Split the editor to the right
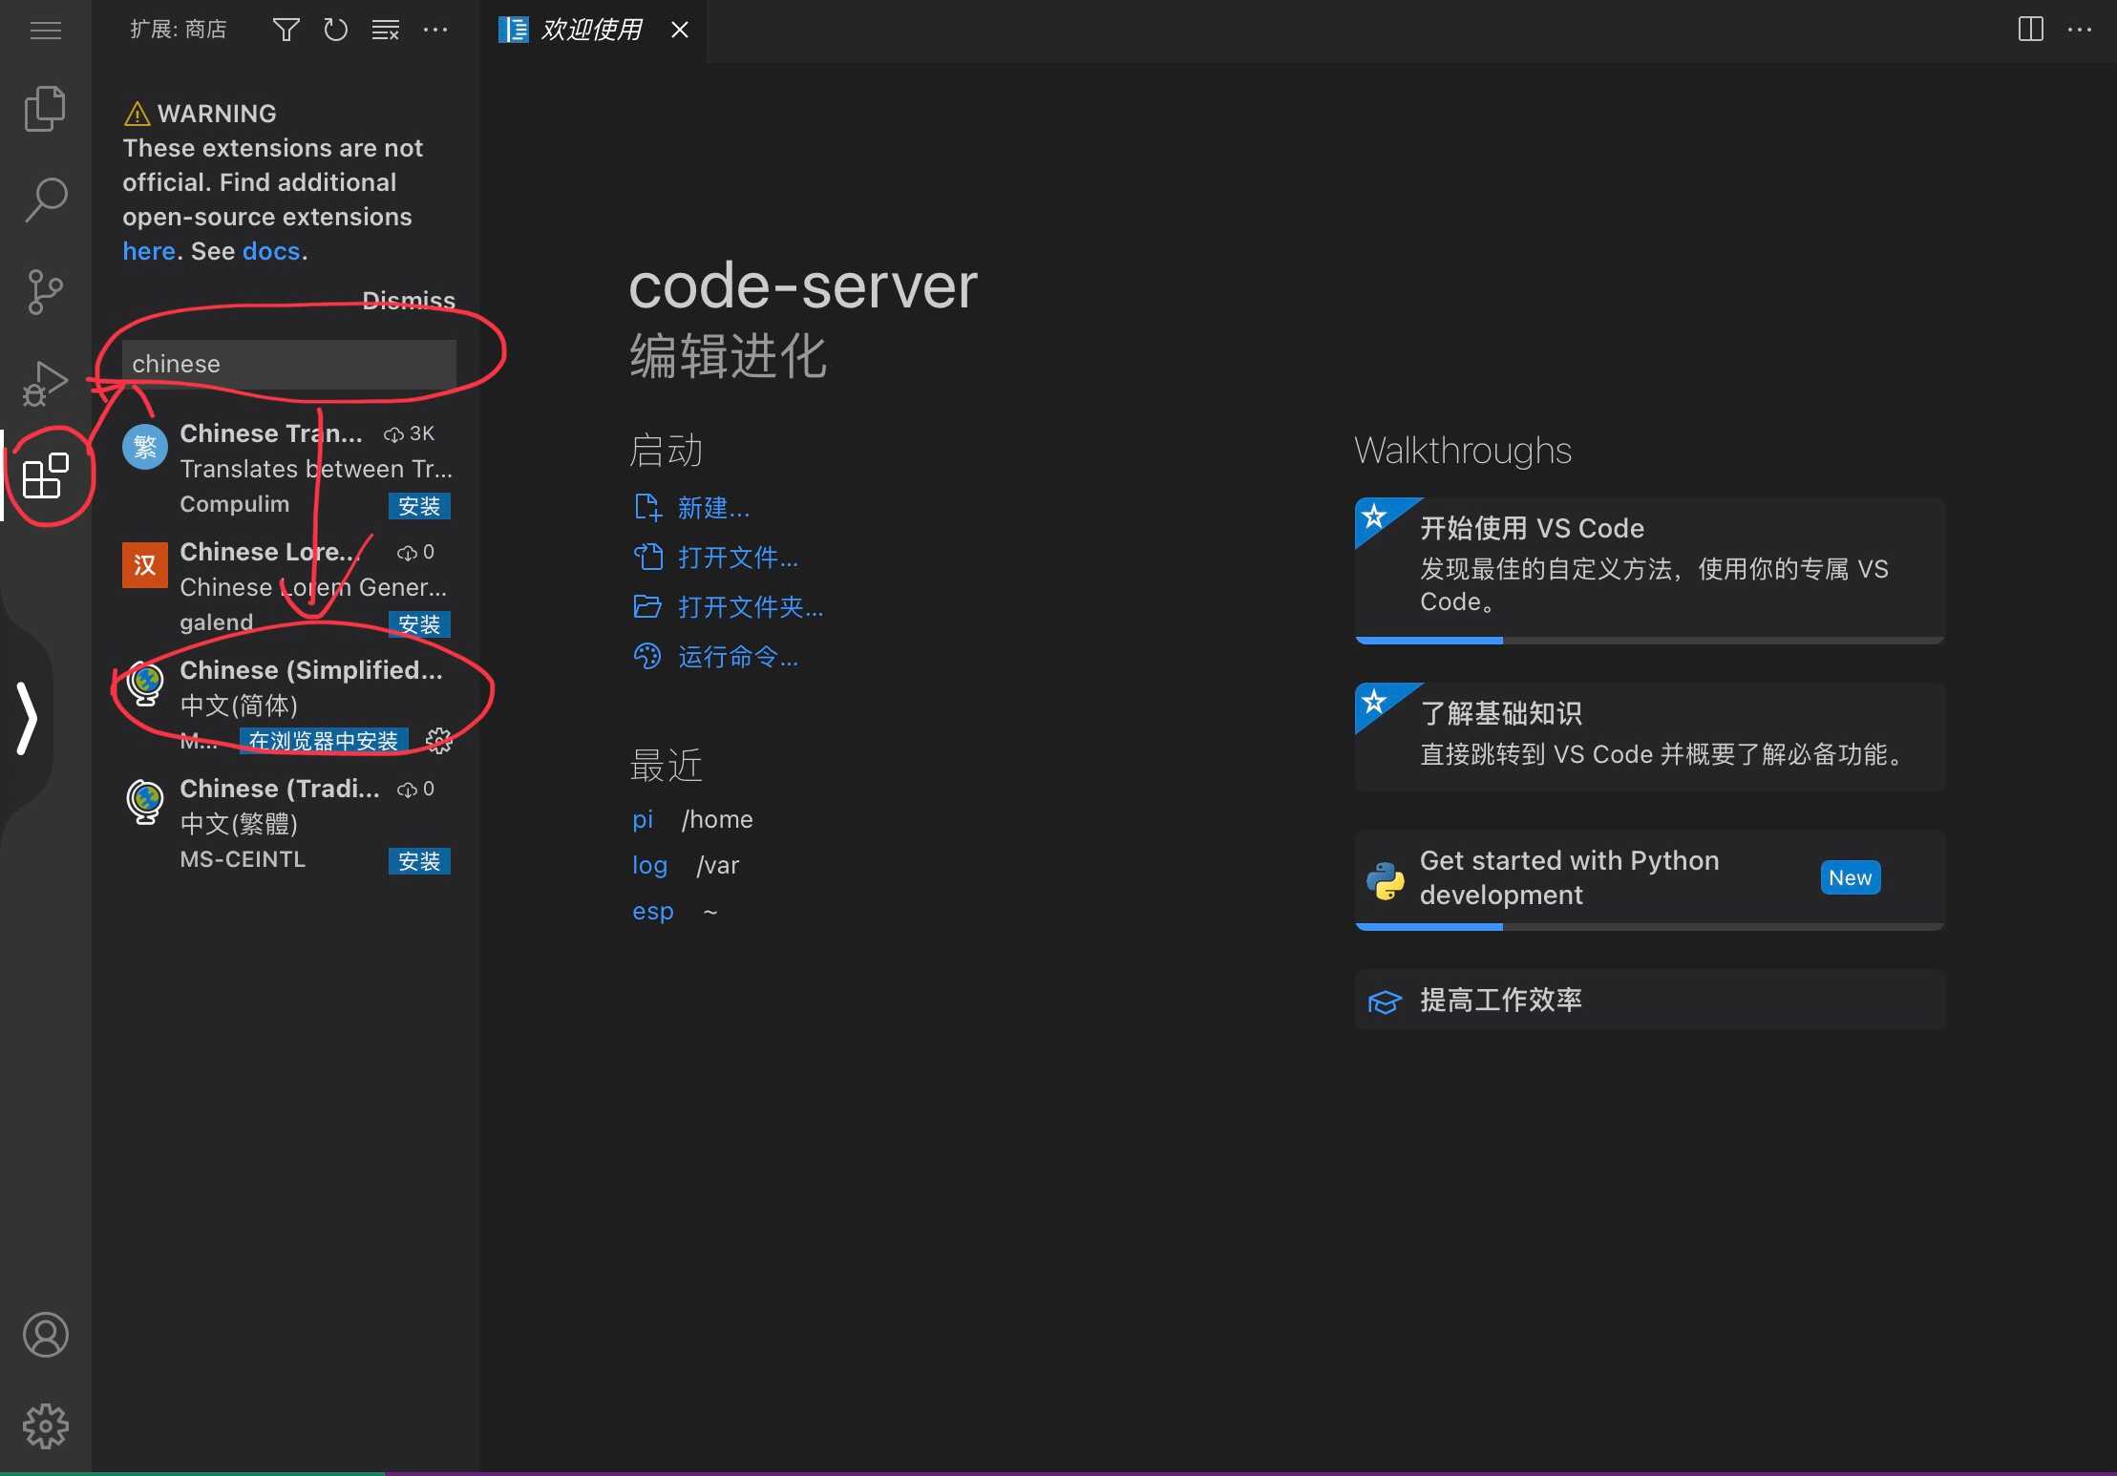 pos(2030,30)
